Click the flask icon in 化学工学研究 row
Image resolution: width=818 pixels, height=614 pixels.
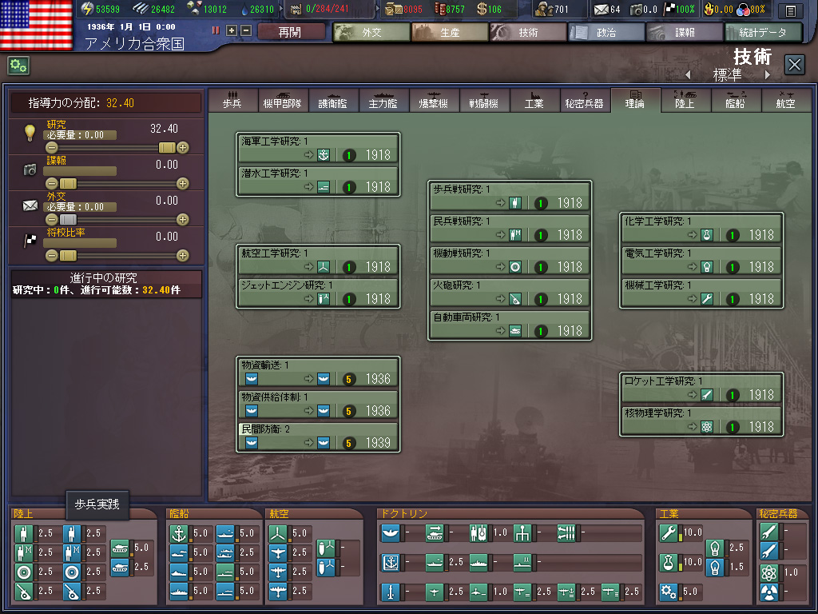(x=706, y=235)
